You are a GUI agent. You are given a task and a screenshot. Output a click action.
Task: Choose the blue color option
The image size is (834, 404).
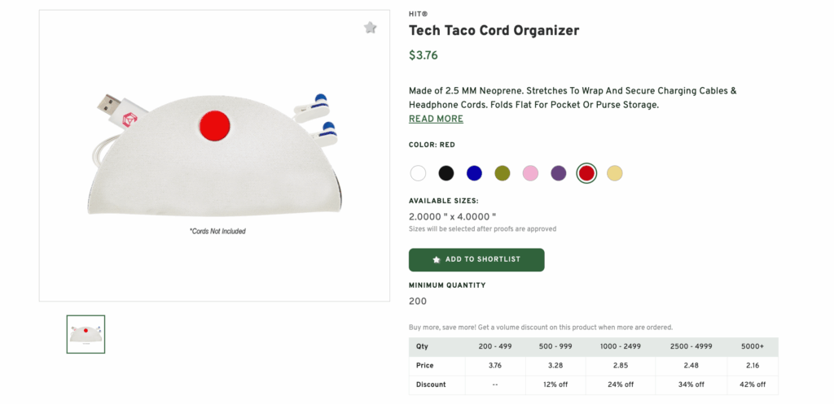pyautogui.click(x=474, y=172)
